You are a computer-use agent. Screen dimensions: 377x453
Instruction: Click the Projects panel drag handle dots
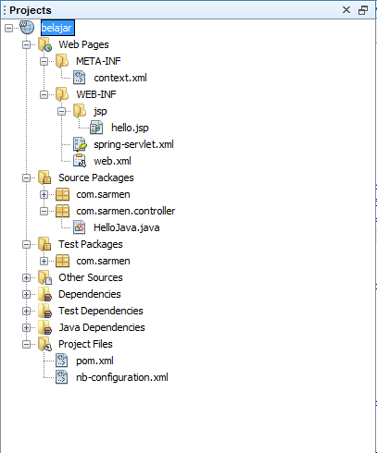[x=5, y=10]
